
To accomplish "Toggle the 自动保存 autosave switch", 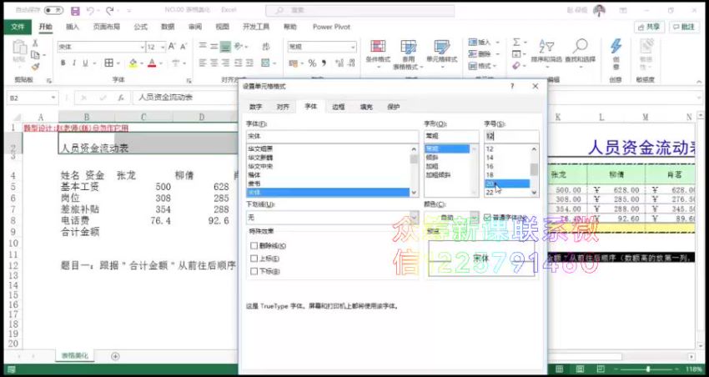I will point(53,11).
